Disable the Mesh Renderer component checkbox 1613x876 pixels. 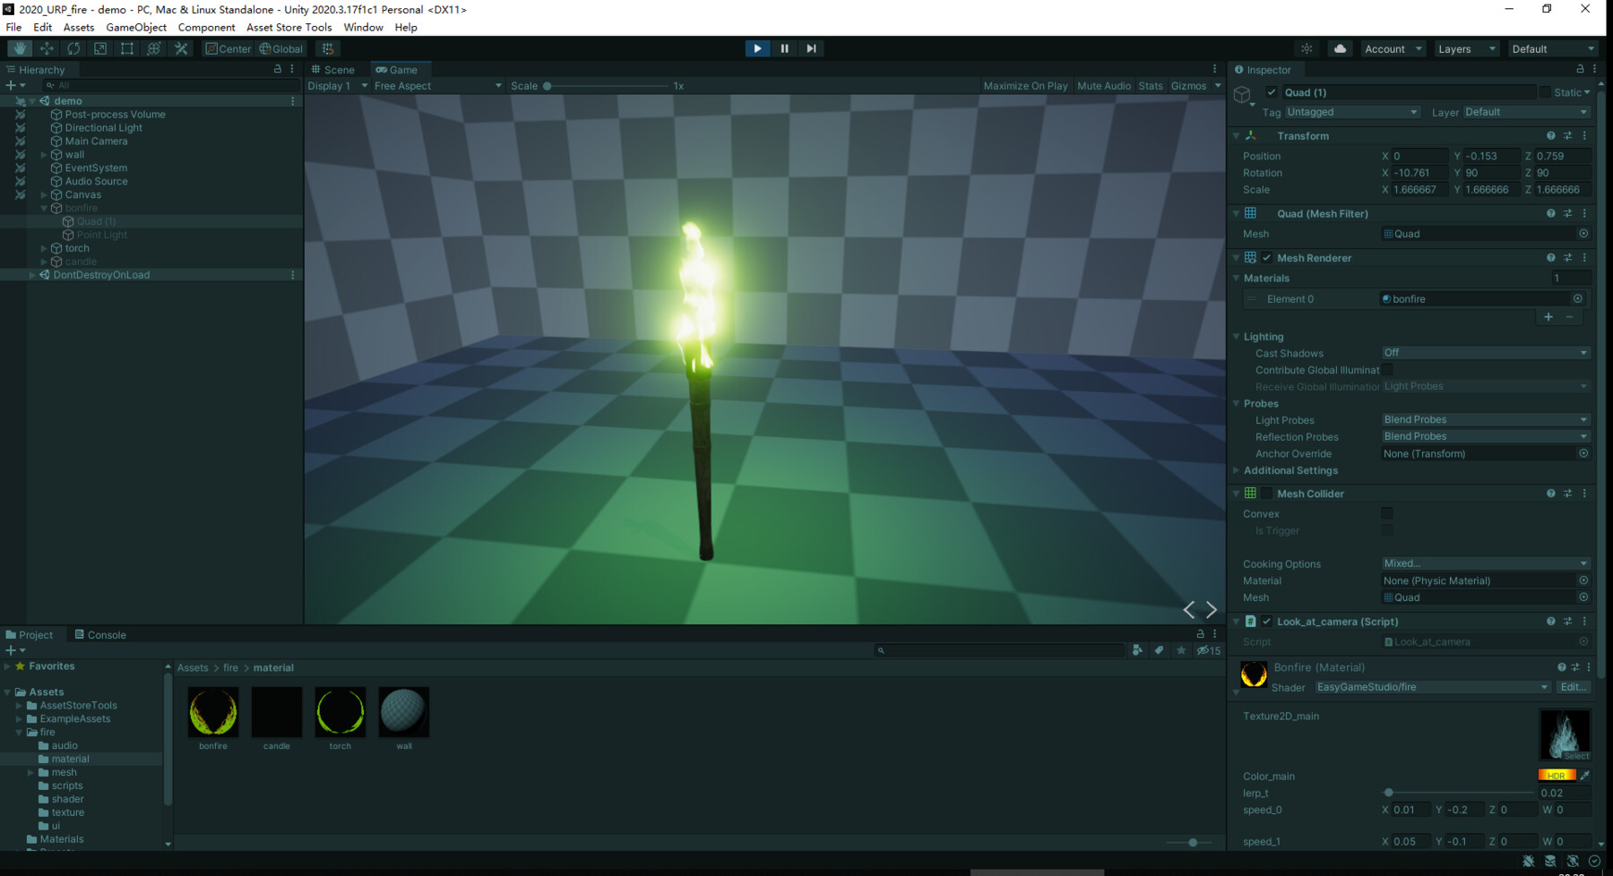click(1267, 257)
